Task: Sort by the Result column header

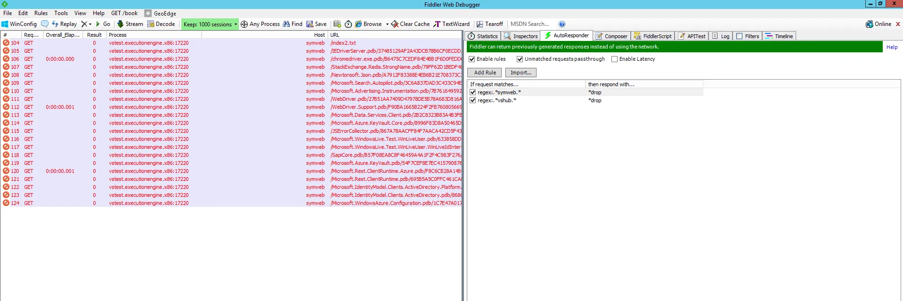Action: 94,35
